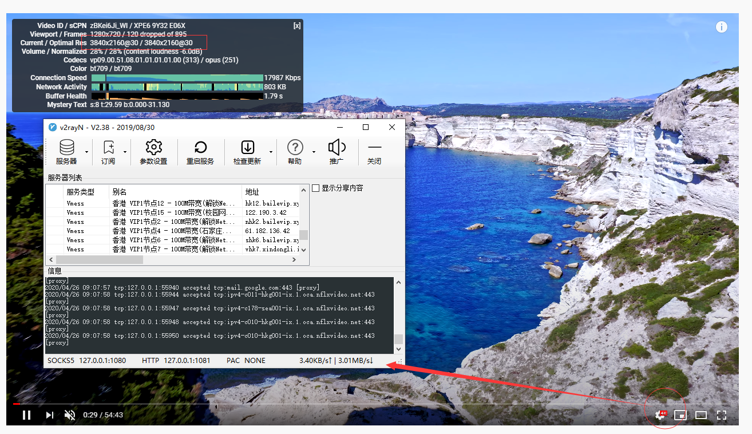Open the video info card icon
The image size is (752, 434).
[x=721, y=27]
